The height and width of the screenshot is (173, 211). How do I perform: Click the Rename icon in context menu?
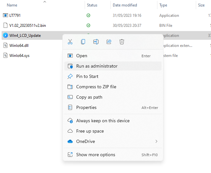click(x=96, y=42)
